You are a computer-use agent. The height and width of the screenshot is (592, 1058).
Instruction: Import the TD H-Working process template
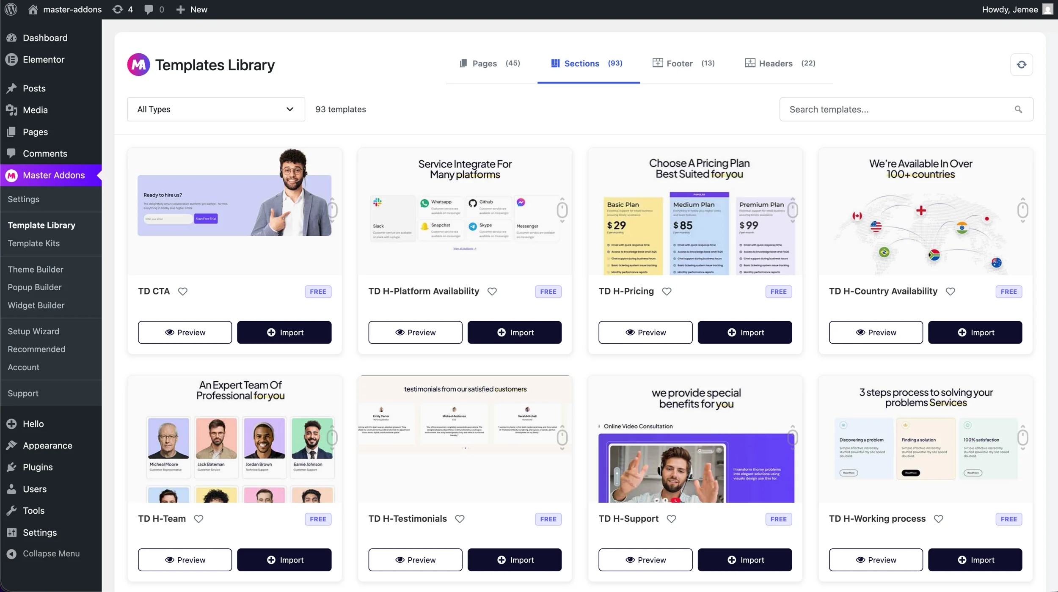point(975,560)
